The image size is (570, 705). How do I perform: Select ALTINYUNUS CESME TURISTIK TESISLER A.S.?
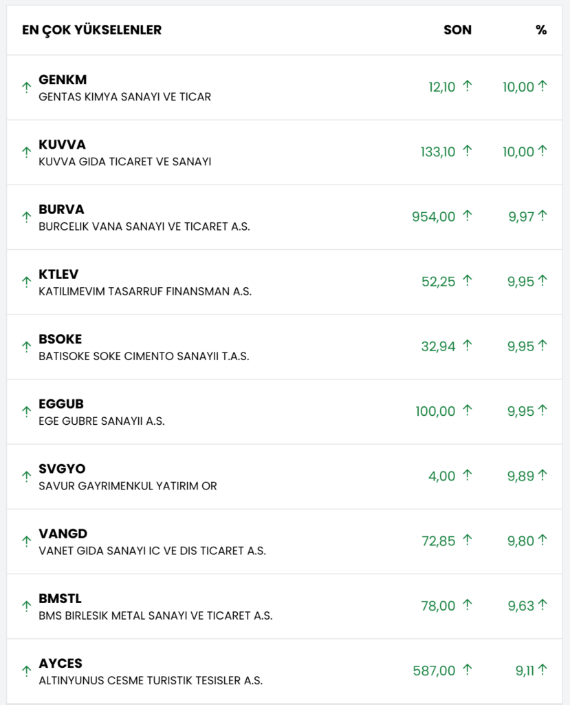(x=151, y=681)
